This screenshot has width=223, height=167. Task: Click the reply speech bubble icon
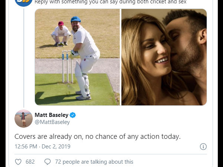(48, 162)
